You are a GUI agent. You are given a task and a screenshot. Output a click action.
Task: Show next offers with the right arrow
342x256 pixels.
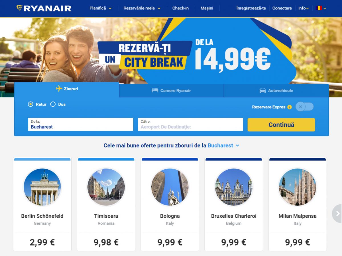[337, 213]
